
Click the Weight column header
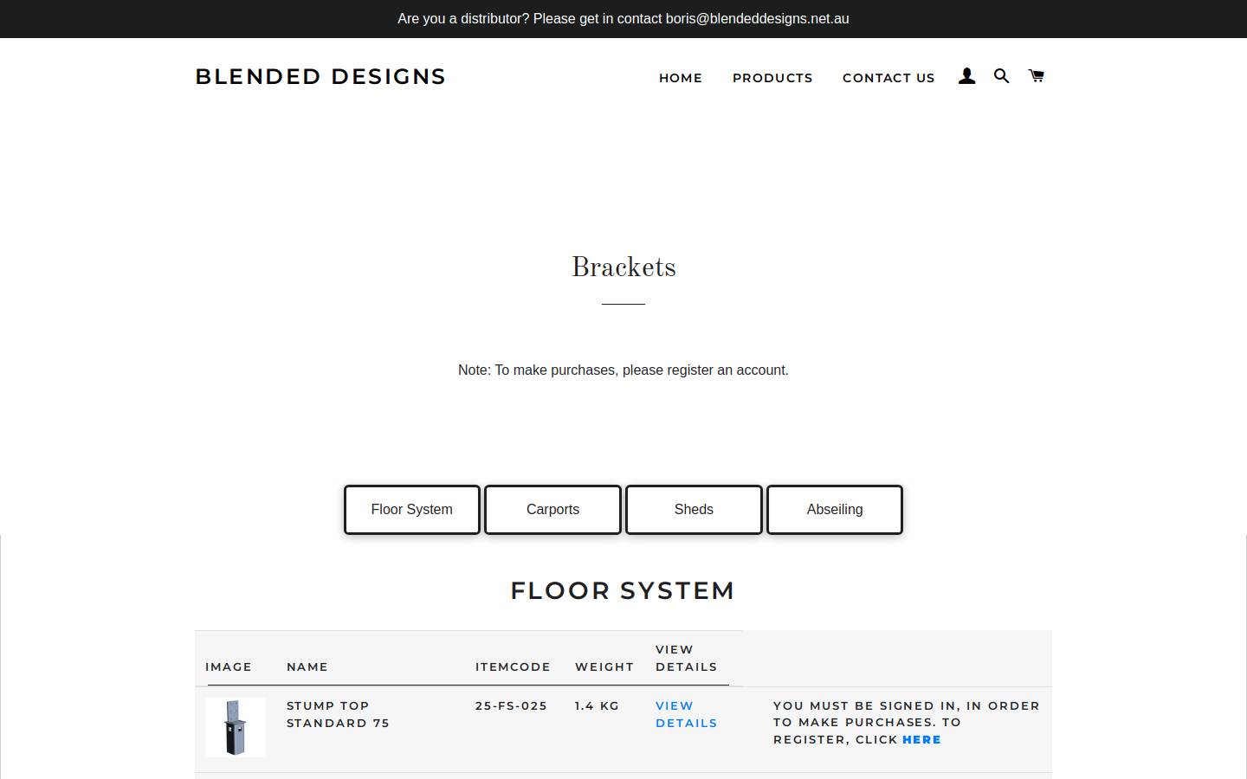pyautogui.click(x=604, y=666)
